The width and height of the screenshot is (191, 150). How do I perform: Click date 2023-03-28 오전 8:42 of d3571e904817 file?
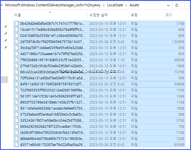click(x=107, y=145)
